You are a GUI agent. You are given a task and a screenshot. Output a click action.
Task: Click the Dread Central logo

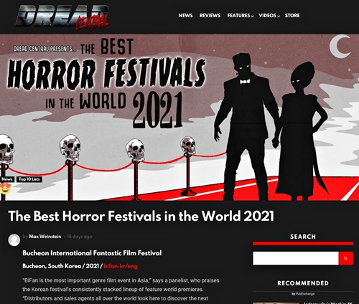click(x=62, y=17)
